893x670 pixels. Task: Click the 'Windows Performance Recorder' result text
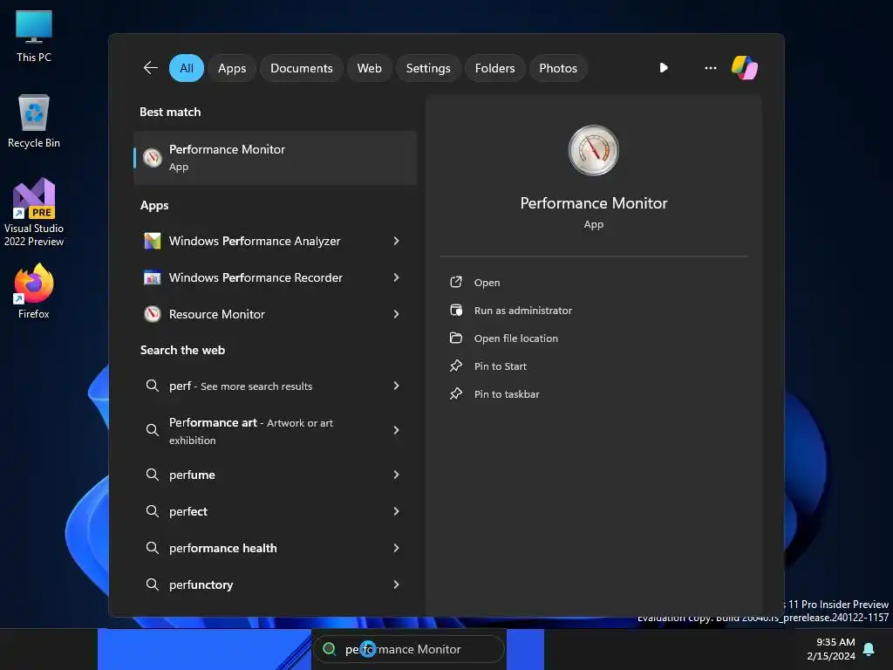tap(256, 277)
